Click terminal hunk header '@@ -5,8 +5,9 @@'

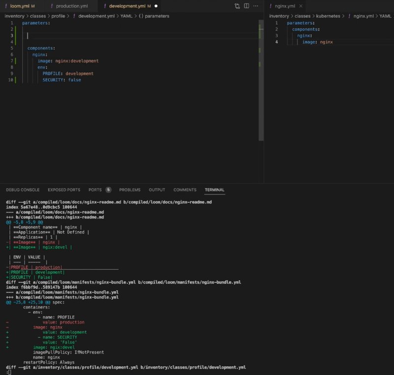pos(24,222)
